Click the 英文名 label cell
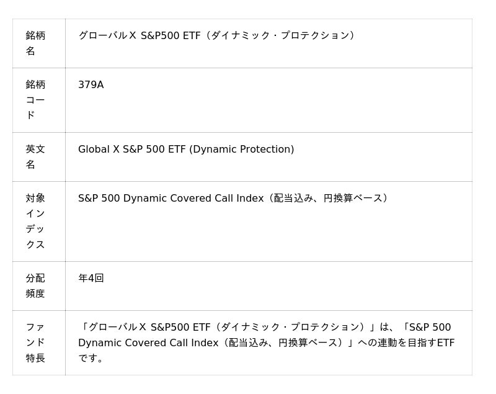This screenshot has height=394, width=496. coord(35,157)
